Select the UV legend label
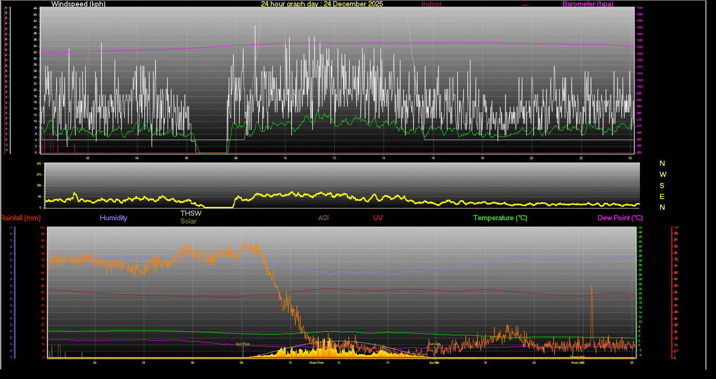Screen dimensions: 716x379 (378, 218)
